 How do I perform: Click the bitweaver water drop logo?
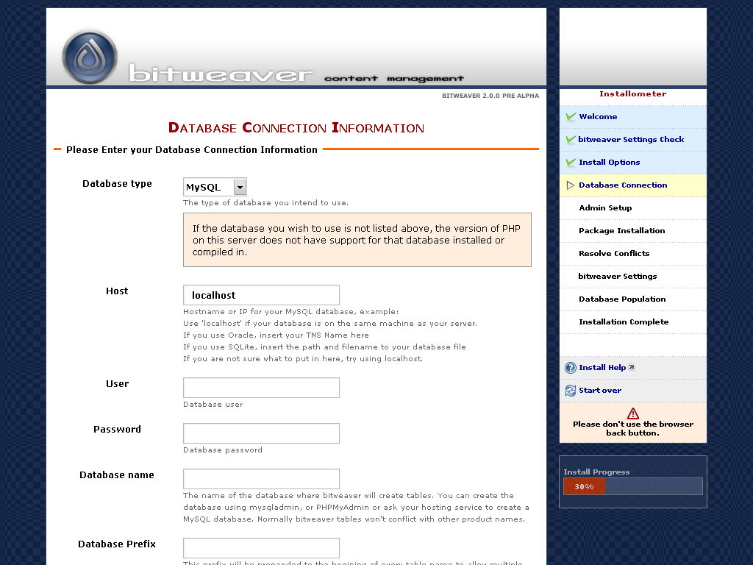tap(90, 57)
